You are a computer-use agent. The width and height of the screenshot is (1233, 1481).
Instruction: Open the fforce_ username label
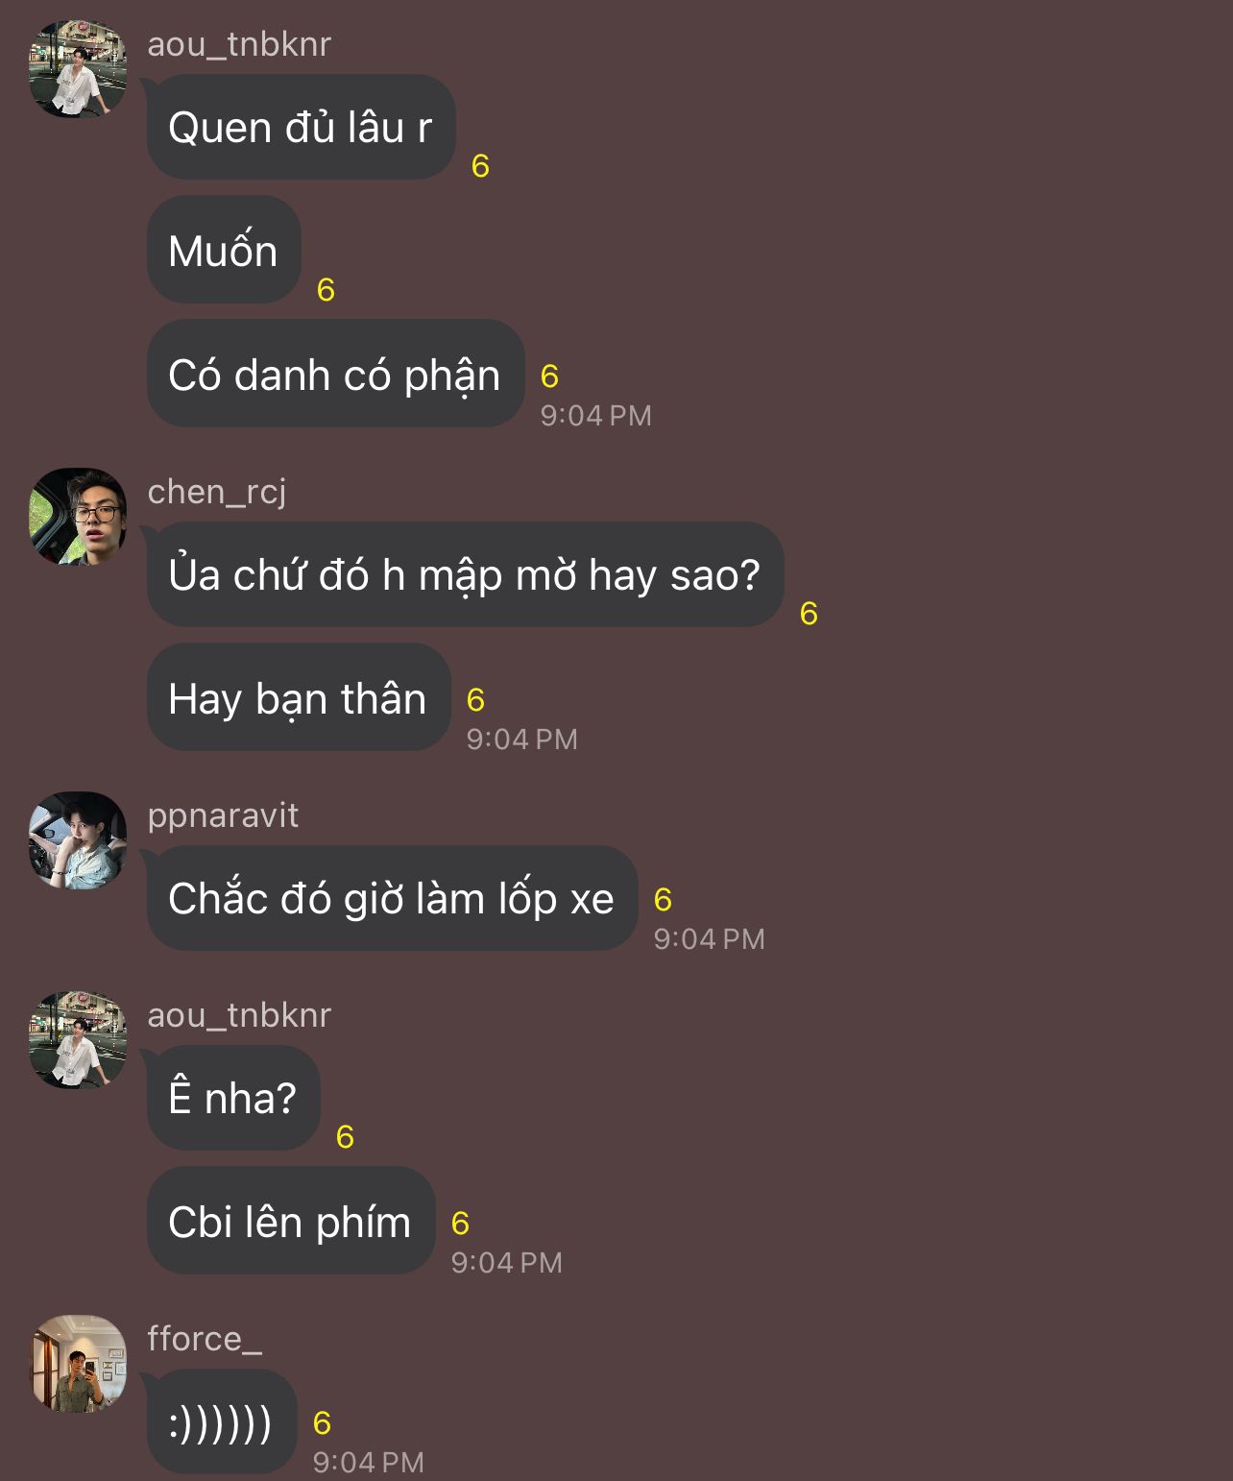point(205,1339)
